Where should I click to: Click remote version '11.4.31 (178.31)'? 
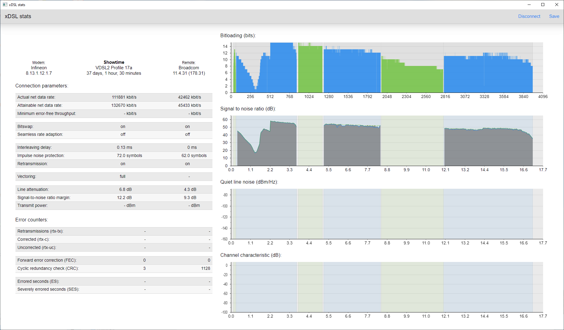point(189,73)
